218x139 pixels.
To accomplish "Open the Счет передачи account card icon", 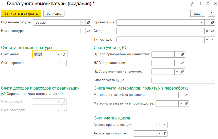I will tap(64, 63).
